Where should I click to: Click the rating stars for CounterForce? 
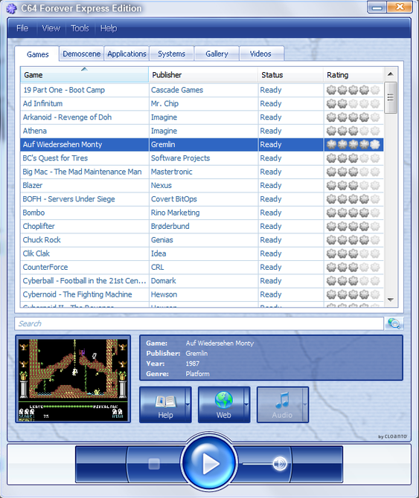tap(354, 267)
